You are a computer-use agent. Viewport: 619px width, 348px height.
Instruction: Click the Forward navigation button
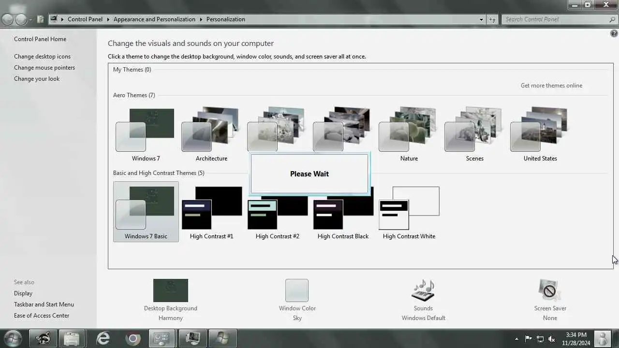point(21,19)
